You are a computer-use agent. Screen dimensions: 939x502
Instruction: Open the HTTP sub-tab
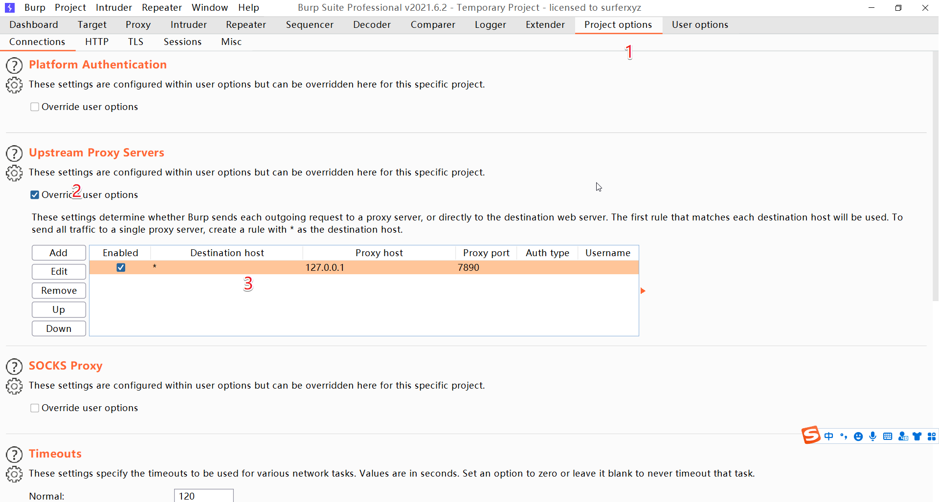coord(97,42)
